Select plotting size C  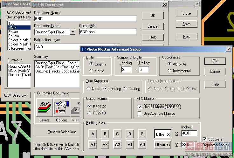tap(117, 134)
